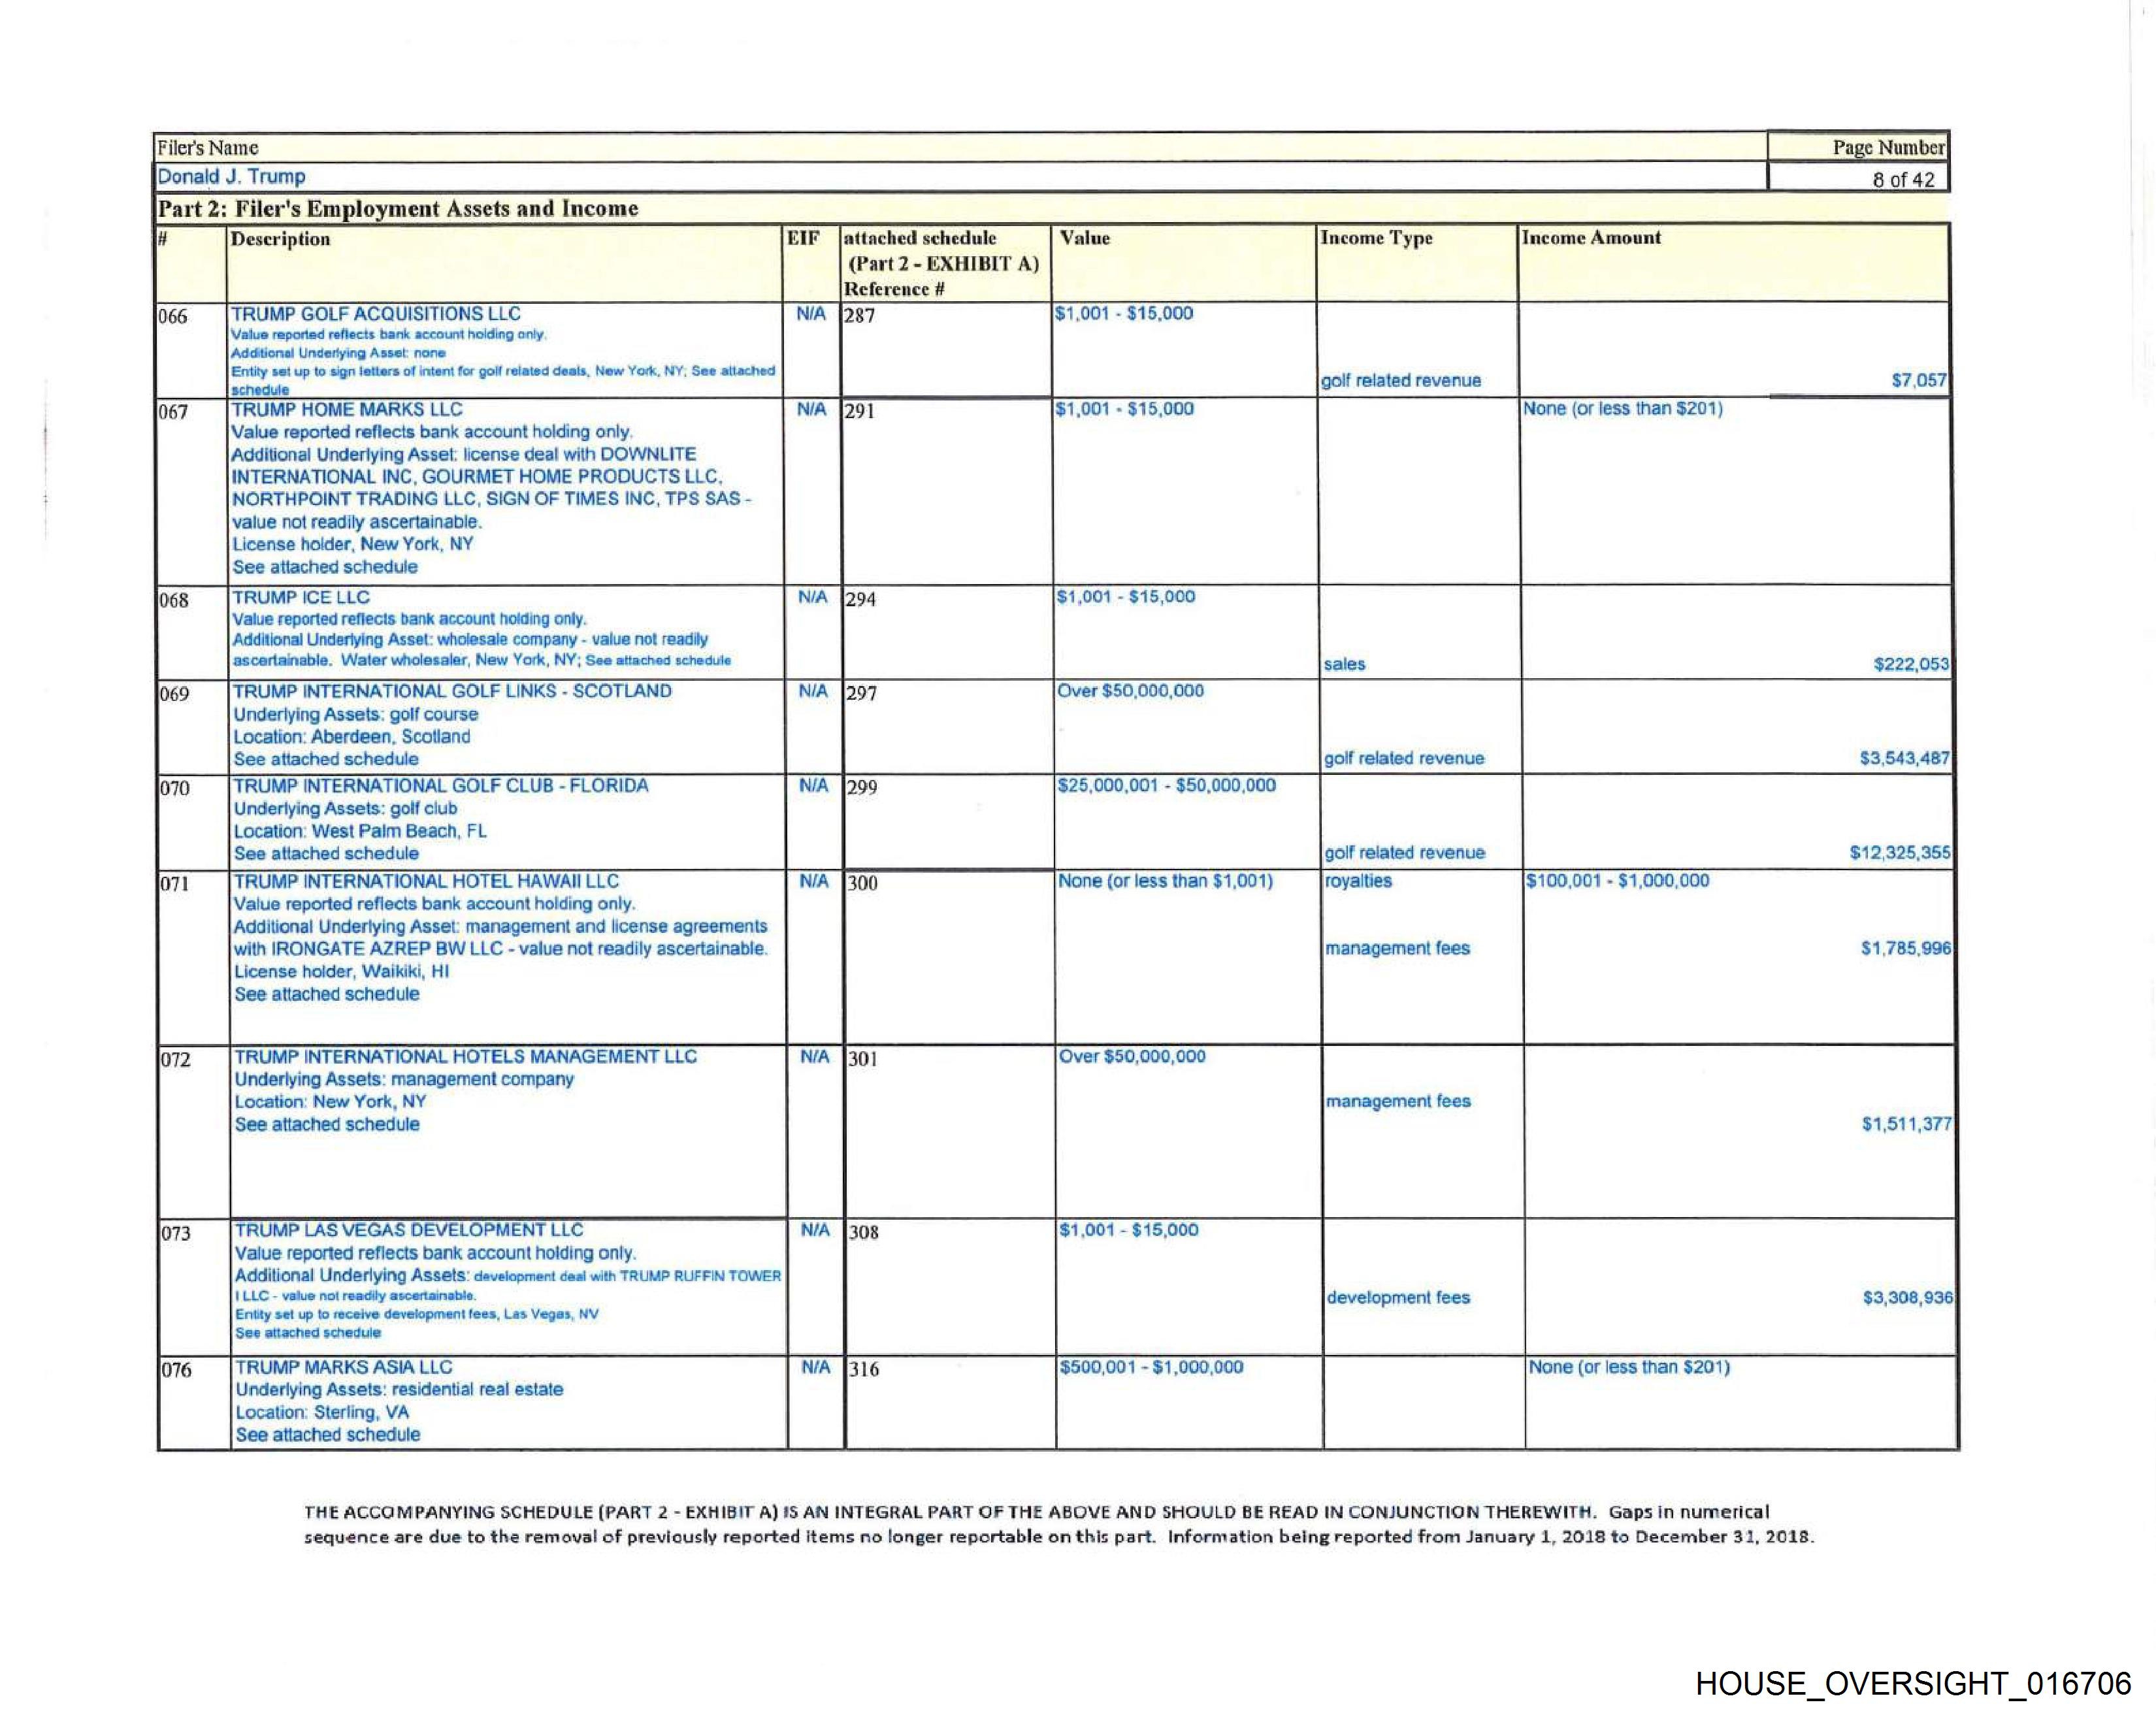Image resolution: width=2156 pixels, height=1711 pixels.
Task: Click the $222,053 sales income amount
Action: pos(1910,664)
